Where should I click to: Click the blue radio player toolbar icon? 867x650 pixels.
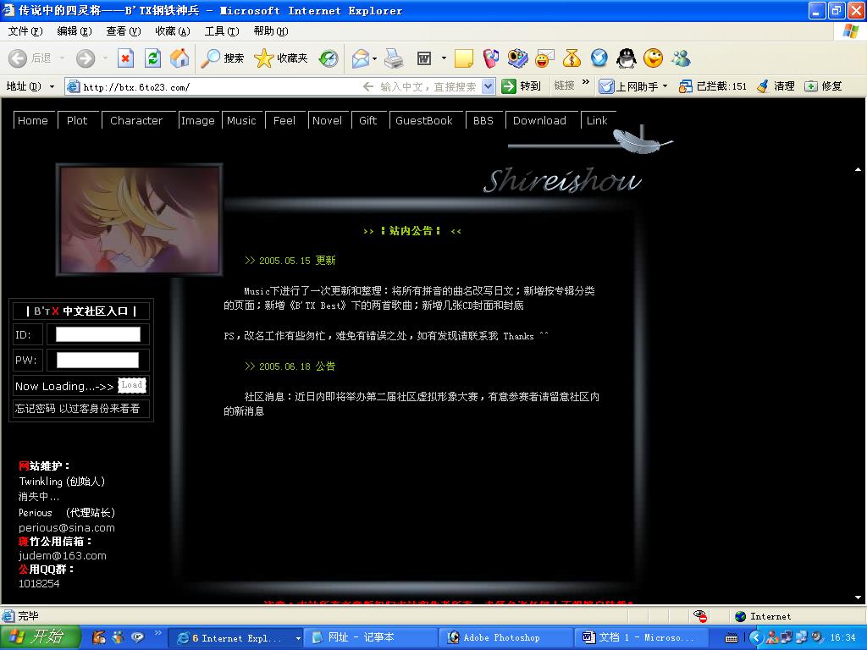517,58
